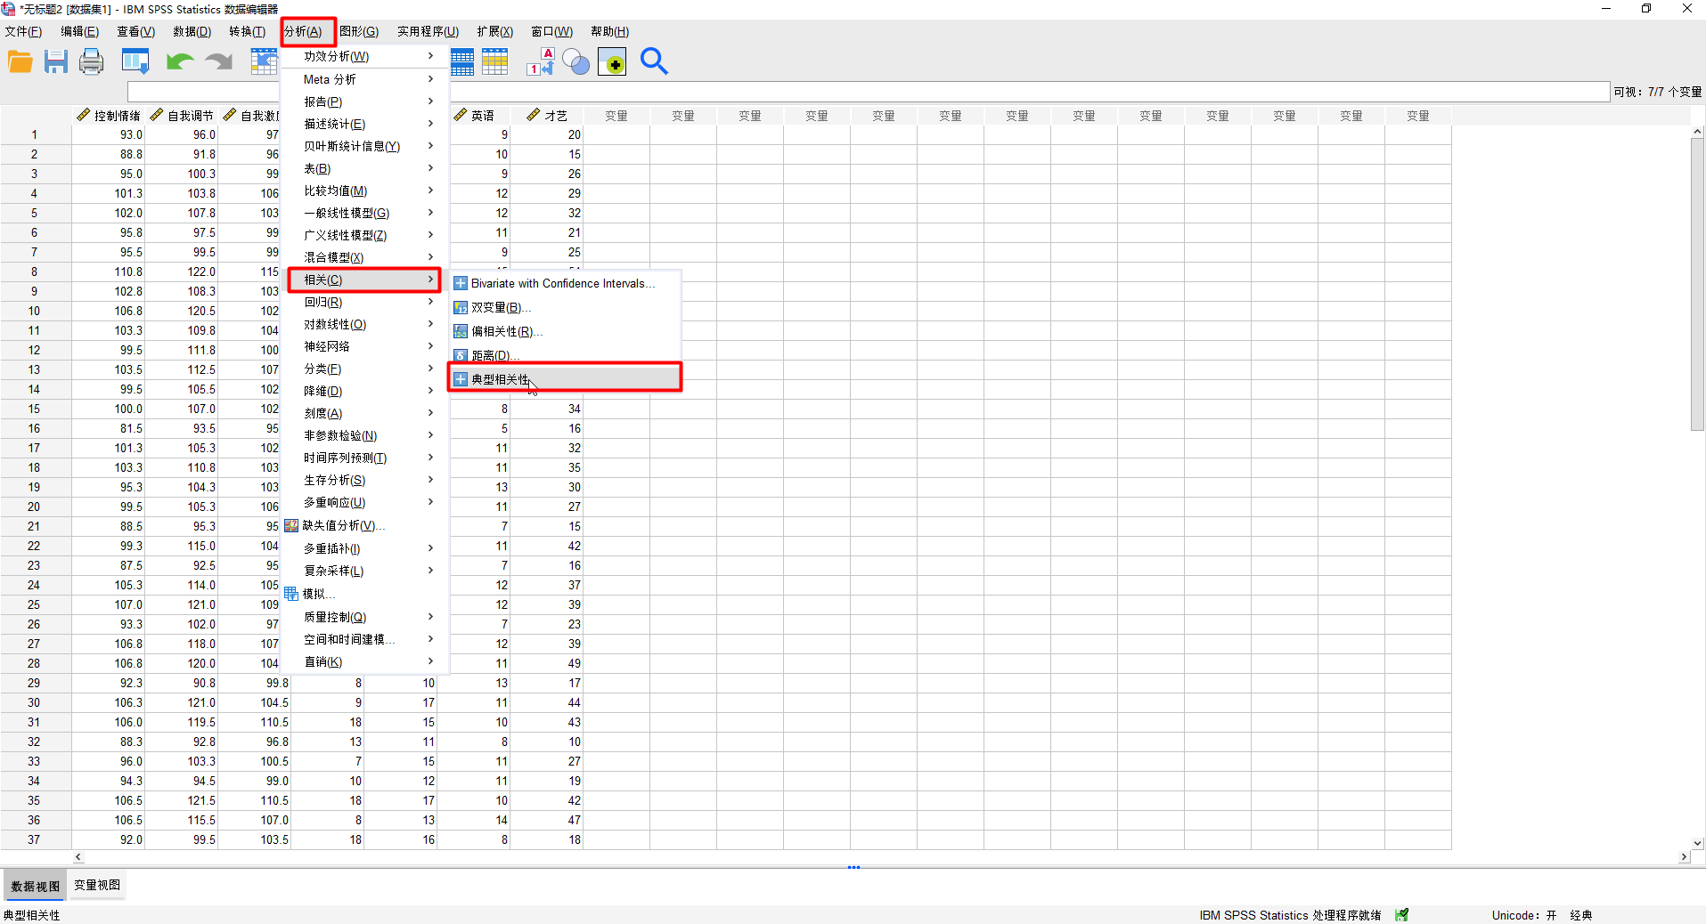Expand the 回归(R) regression submenu
This screenshot has height=924, width=1706.
click(x=363, y=303)
